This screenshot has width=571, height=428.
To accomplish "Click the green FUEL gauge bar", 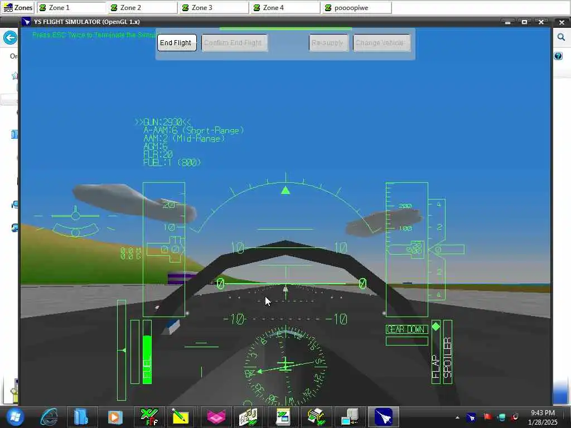I will 147,352.
